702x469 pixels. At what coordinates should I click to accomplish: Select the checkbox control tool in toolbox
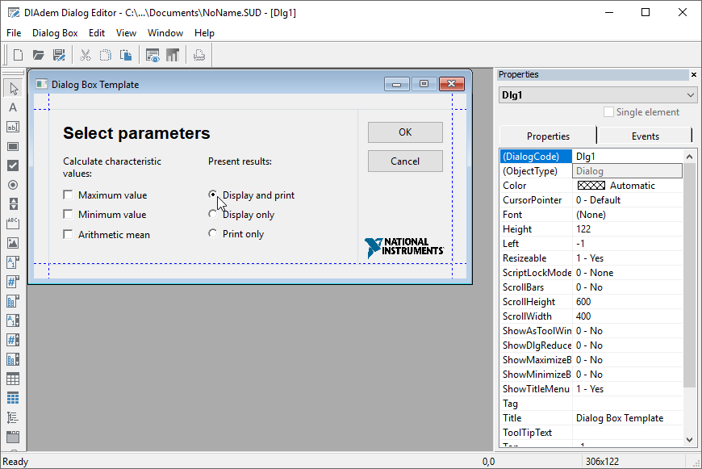(x=13, y=165)
